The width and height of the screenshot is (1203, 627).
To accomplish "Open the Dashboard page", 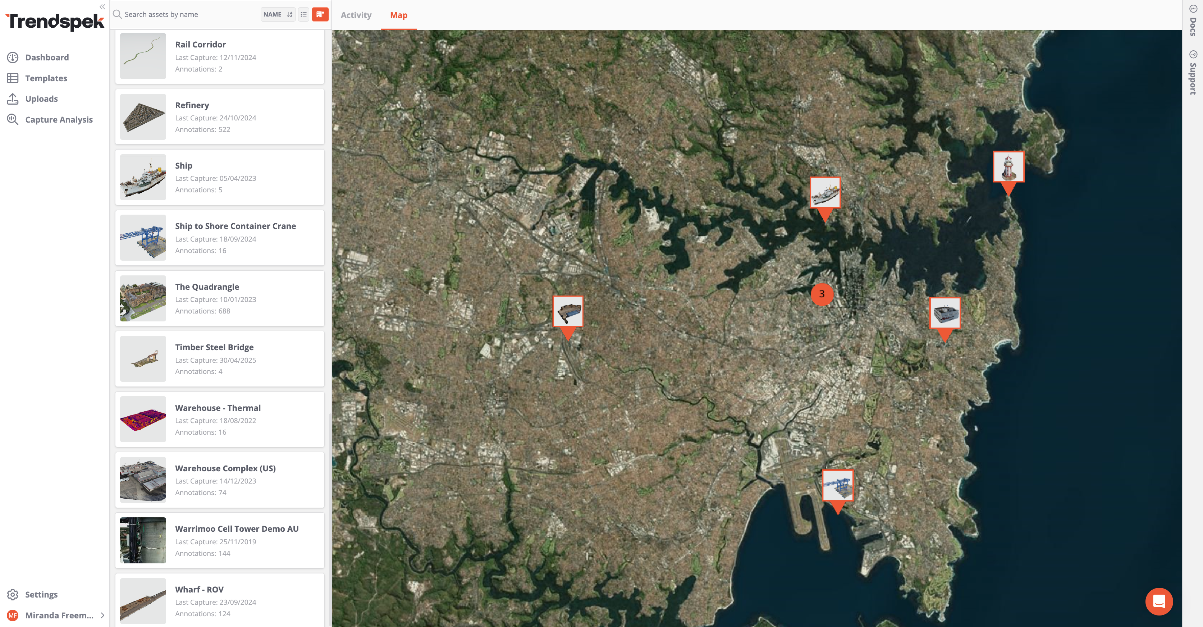I will 47,58.
